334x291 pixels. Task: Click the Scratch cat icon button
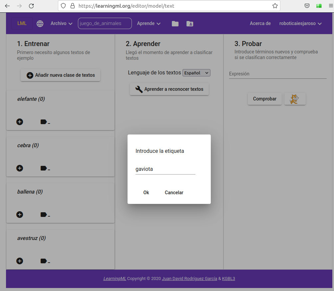(295, 99)
